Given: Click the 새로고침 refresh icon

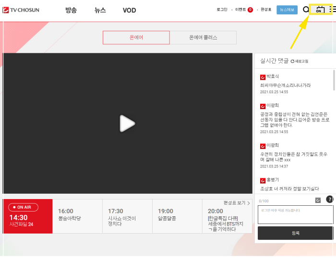Looking at the screenshot, I should click(x=292, y=62).
